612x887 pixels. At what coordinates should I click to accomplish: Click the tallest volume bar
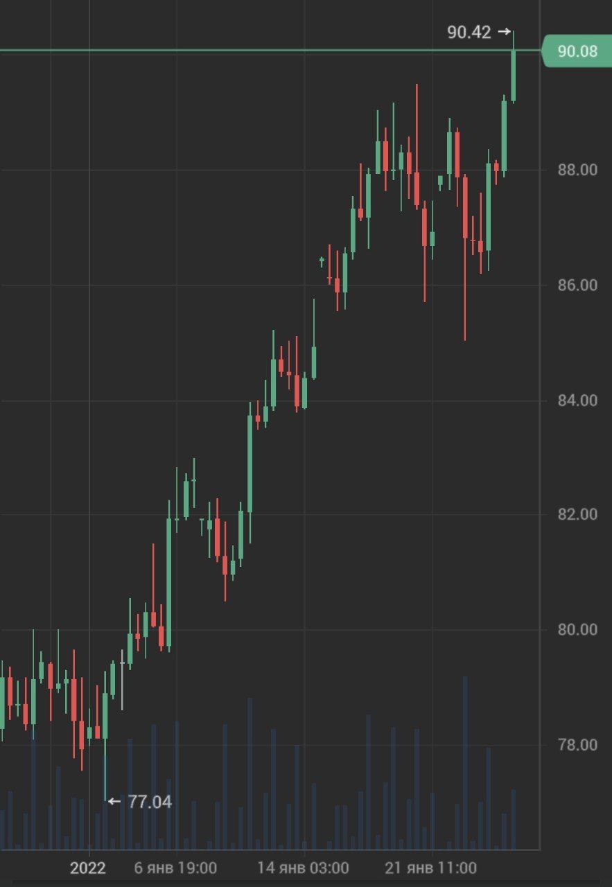(465, 762)
